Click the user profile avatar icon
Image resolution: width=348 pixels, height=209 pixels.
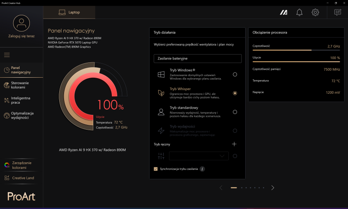pos(21,23)
